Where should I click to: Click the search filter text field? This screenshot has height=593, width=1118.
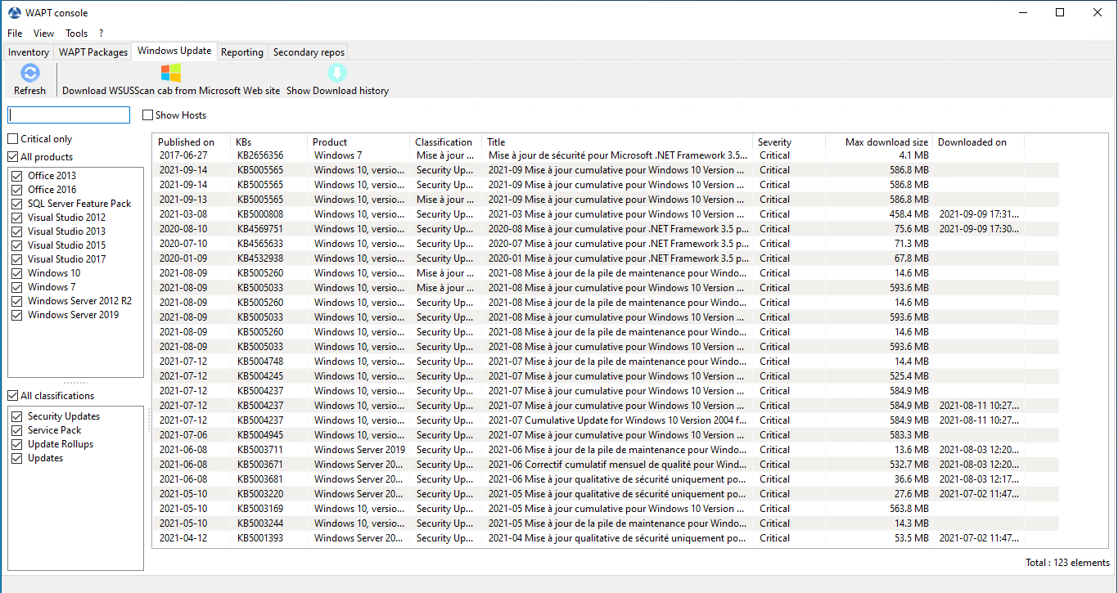[x=69, y=115]
